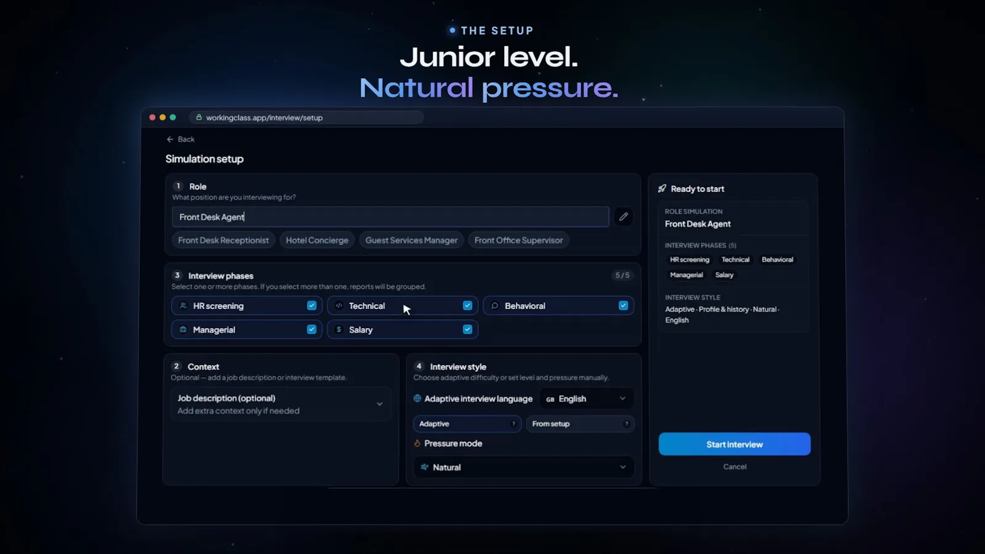
Task: Uncheck the HR screening checkbox
Action: (312, 305)
